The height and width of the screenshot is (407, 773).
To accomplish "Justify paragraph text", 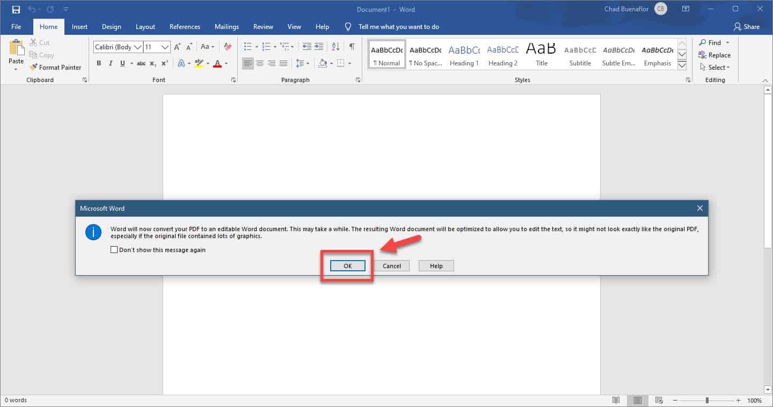I will click(283, 63).
